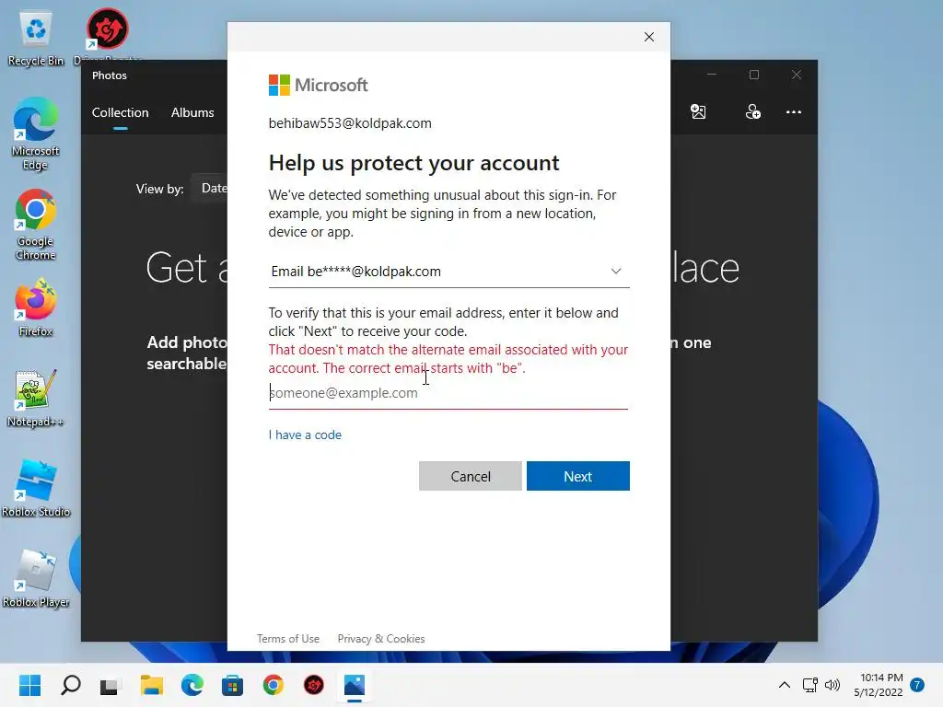This screenshot has height=707, width=943.
Task: Switch to Collection tab in Photos
Action: pyautogui.click(x=121, y=112)
